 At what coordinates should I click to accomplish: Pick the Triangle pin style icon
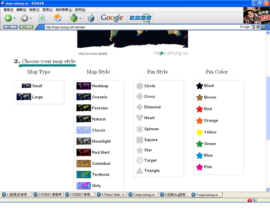[139, 171]
